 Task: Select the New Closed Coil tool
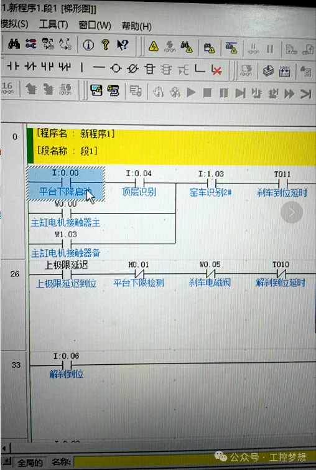click(132, 68)
